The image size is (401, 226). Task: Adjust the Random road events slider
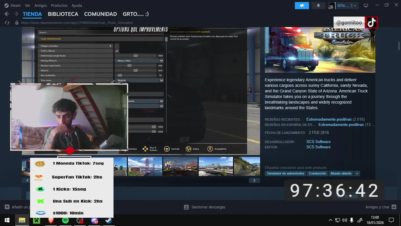coord(135,66)
